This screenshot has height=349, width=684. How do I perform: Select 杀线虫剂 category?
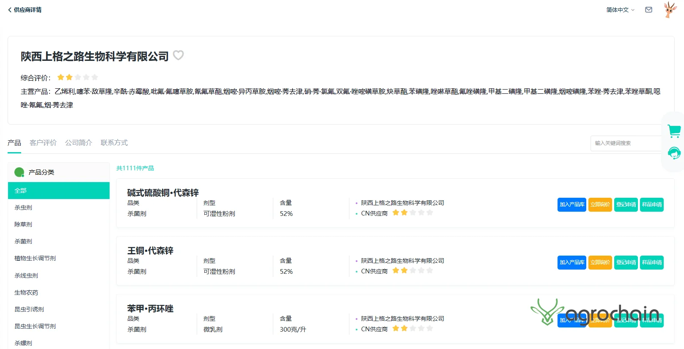coord(59,275)
